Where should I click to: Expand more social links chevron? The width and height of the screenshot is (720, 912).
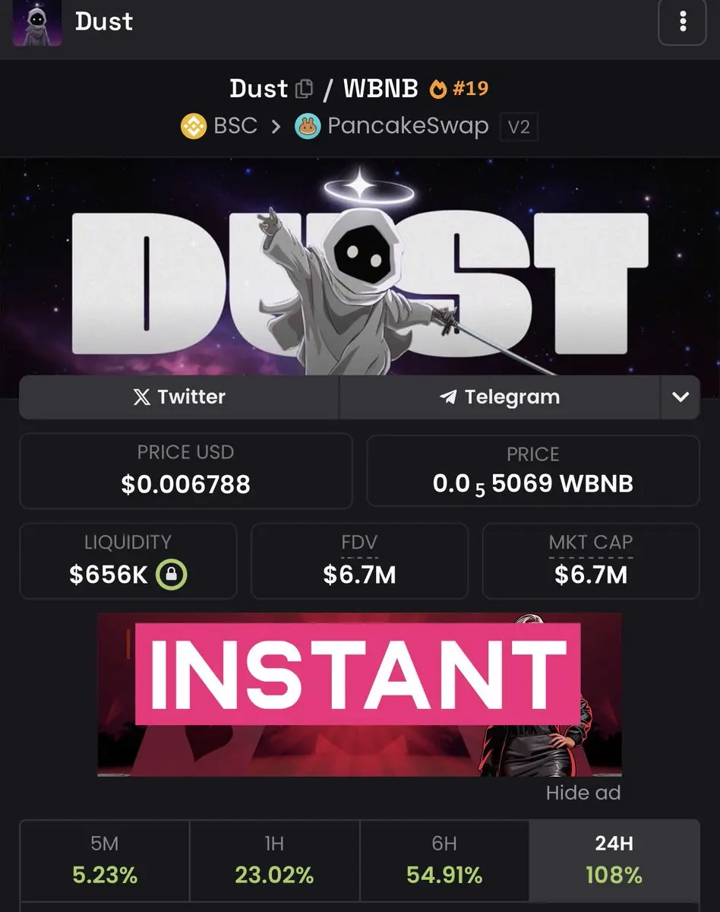pyautogui.click(x=681, y=397)
